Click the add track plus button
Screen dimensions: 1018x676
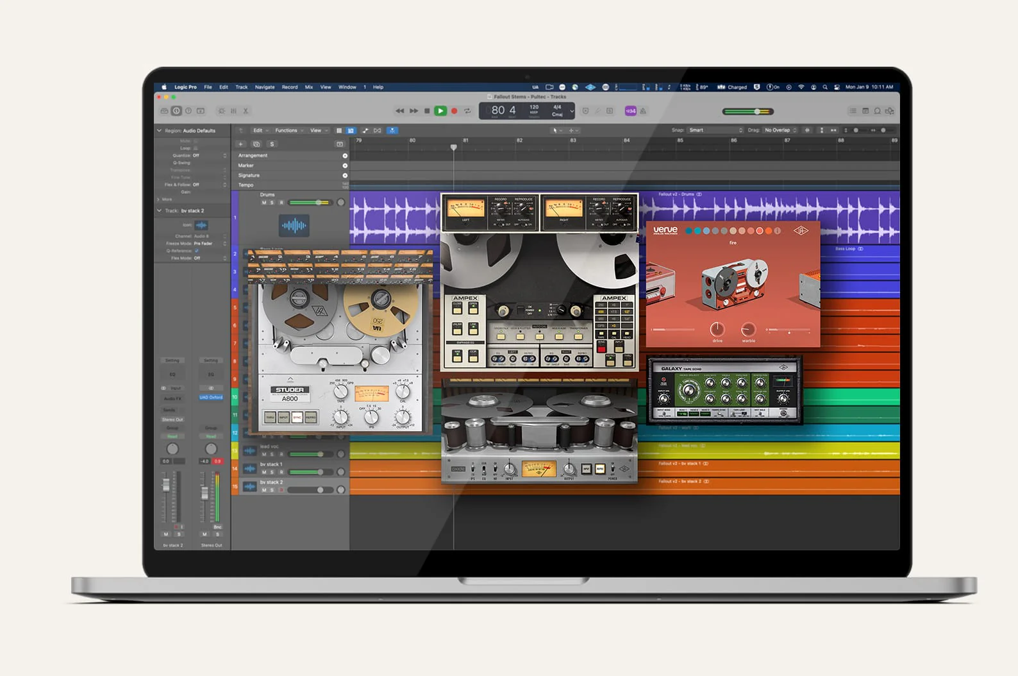click(x=241, y=144)
